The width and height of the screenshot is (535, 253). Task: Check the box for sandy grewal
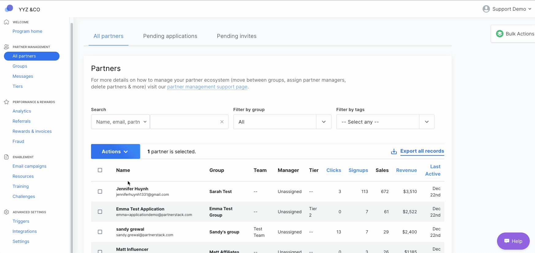(100, 232)
